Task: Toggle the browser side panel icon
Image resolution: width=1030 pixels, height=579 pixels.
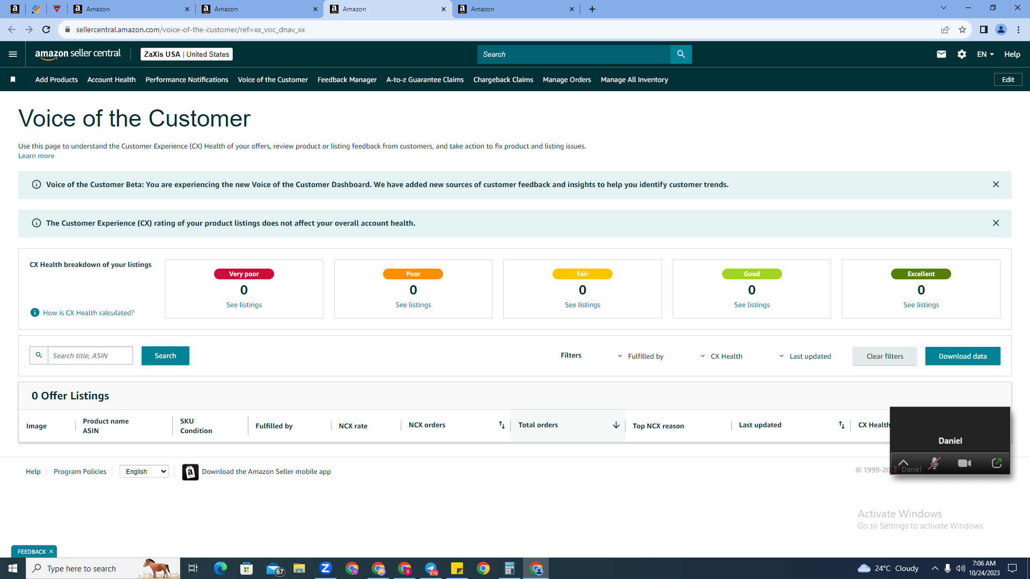Action: 983,29
